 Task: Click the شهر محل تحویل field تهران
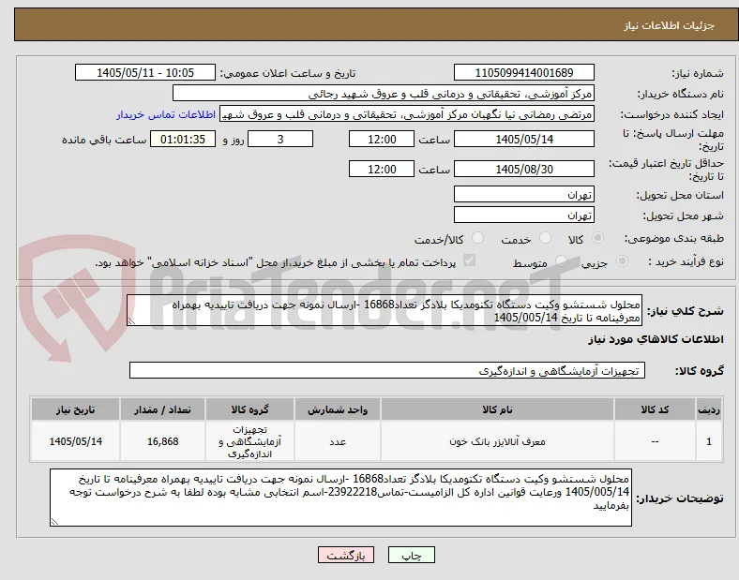pyautogui.click(x=523, y=216)
